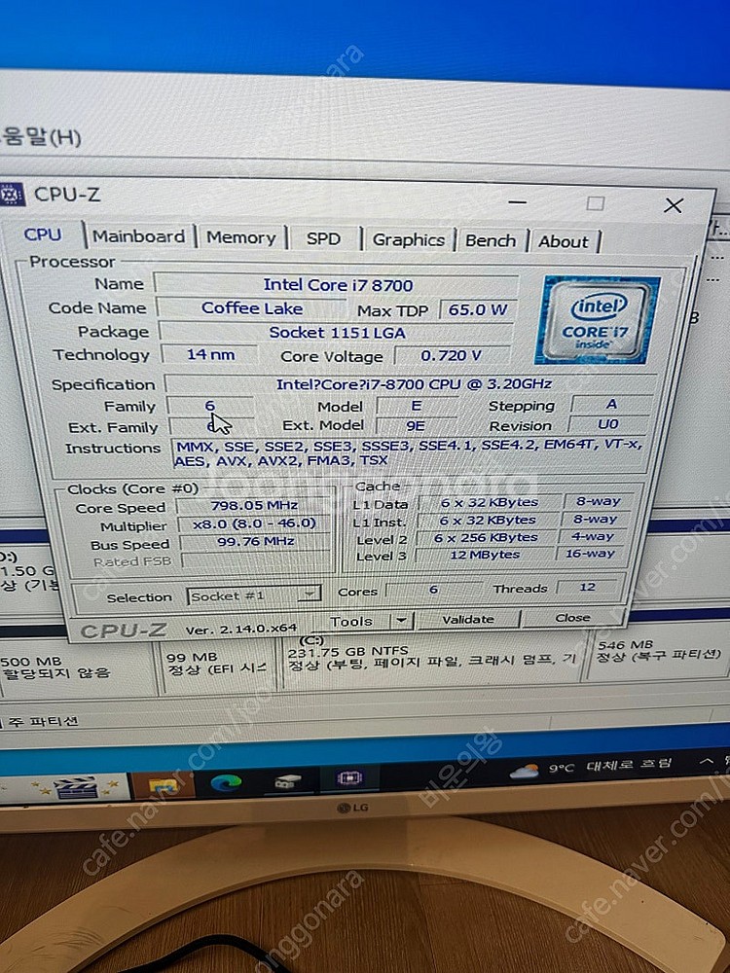Open Microsoft Edge from the taskbar
Screen dimensions: 730x973
click(226, 783)
